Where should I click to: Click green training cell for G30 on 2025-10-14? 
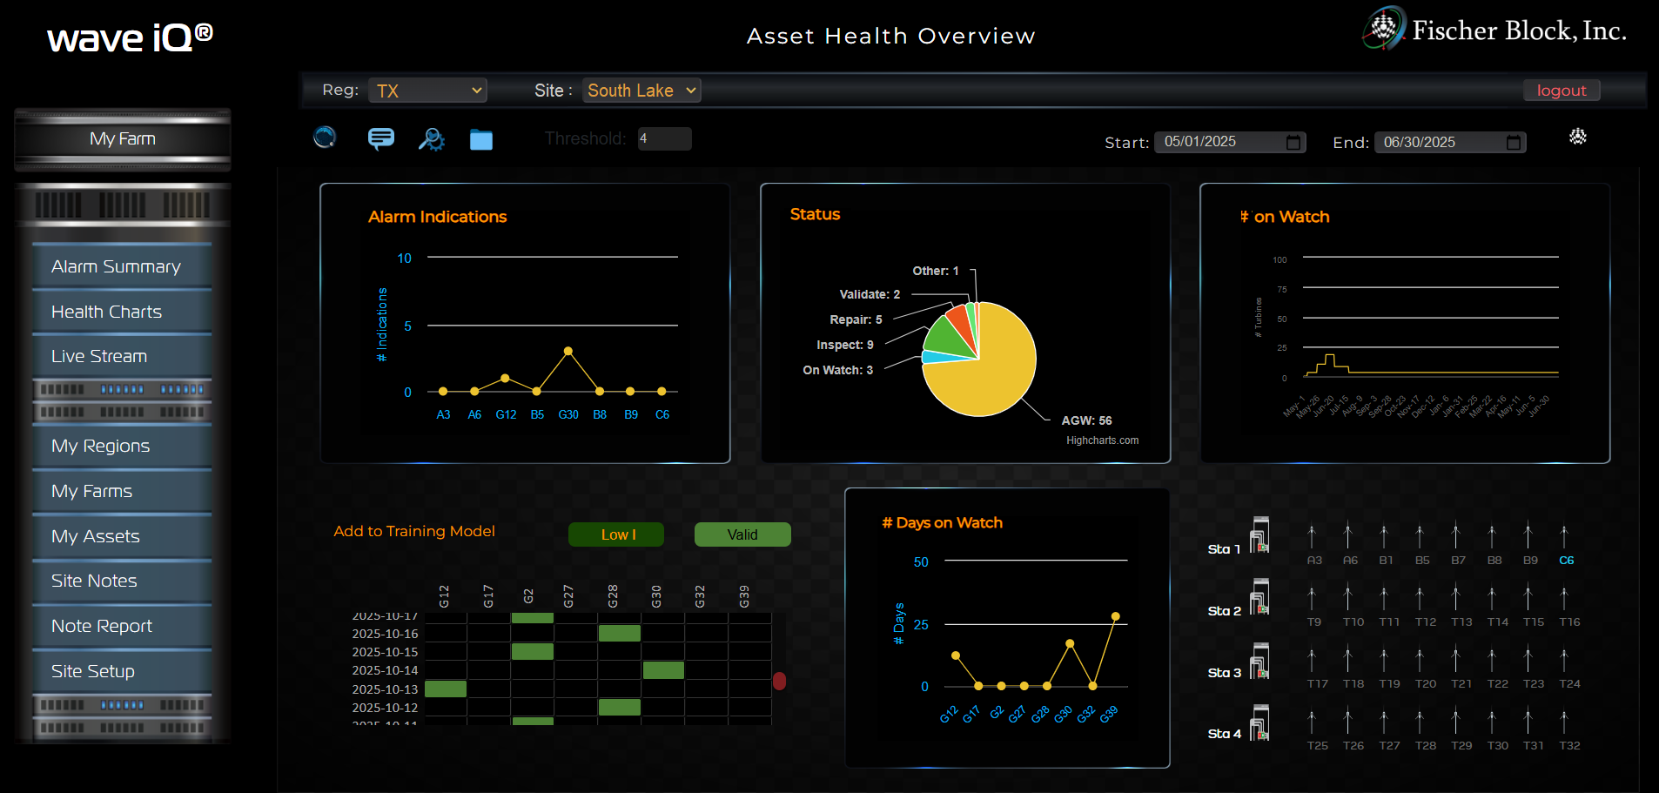[x=663, y=670]
